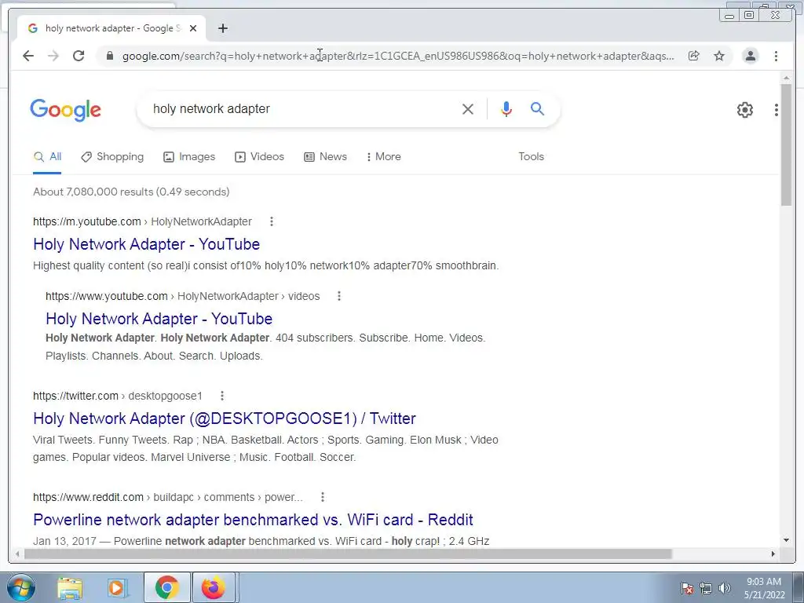Click the browser forward arrow
This screenshot has height=603, width=804.
[53, 56]
